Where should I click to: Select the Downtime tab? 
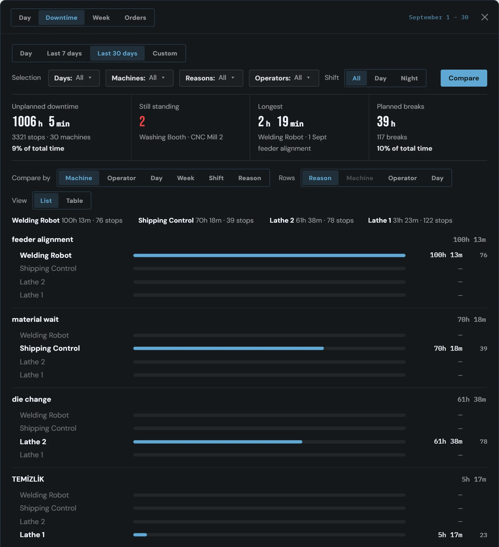coord(61,17)
